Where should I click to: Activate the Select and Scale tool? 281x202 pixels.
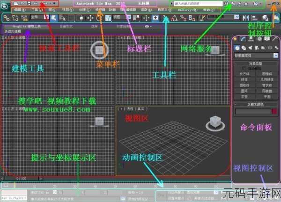tap(108, 18)
